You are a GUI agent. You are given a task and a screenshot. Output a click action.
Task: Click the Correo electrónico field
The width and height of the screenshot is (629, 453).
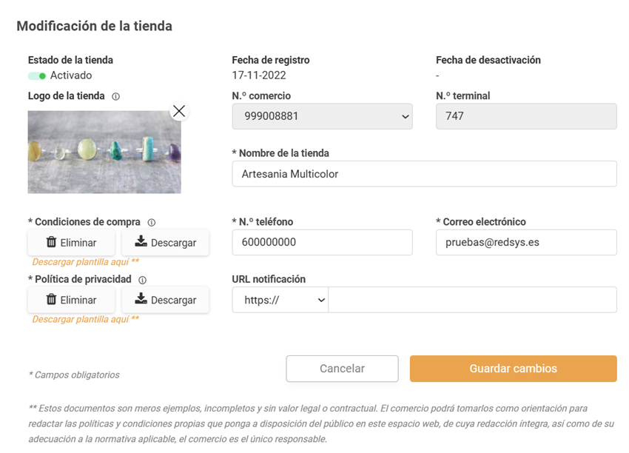point(526,242)
